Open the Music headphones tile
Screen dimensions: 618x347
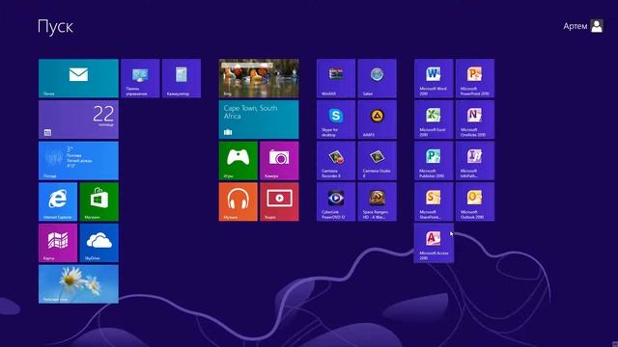[x=239, y=201]
